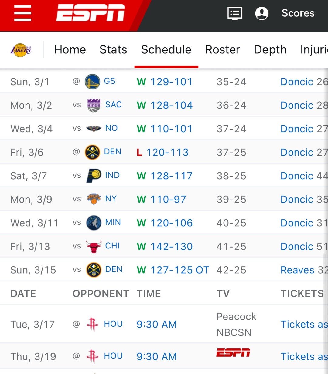Open the user profile icon
The image size is (328, 374).
click(x=262, y=13)
